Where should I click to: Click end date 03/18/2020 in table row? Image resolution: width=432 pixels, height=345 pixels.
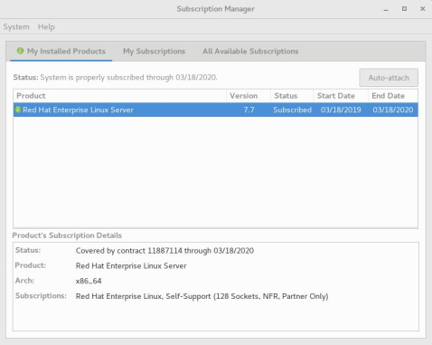pos(393,110)
